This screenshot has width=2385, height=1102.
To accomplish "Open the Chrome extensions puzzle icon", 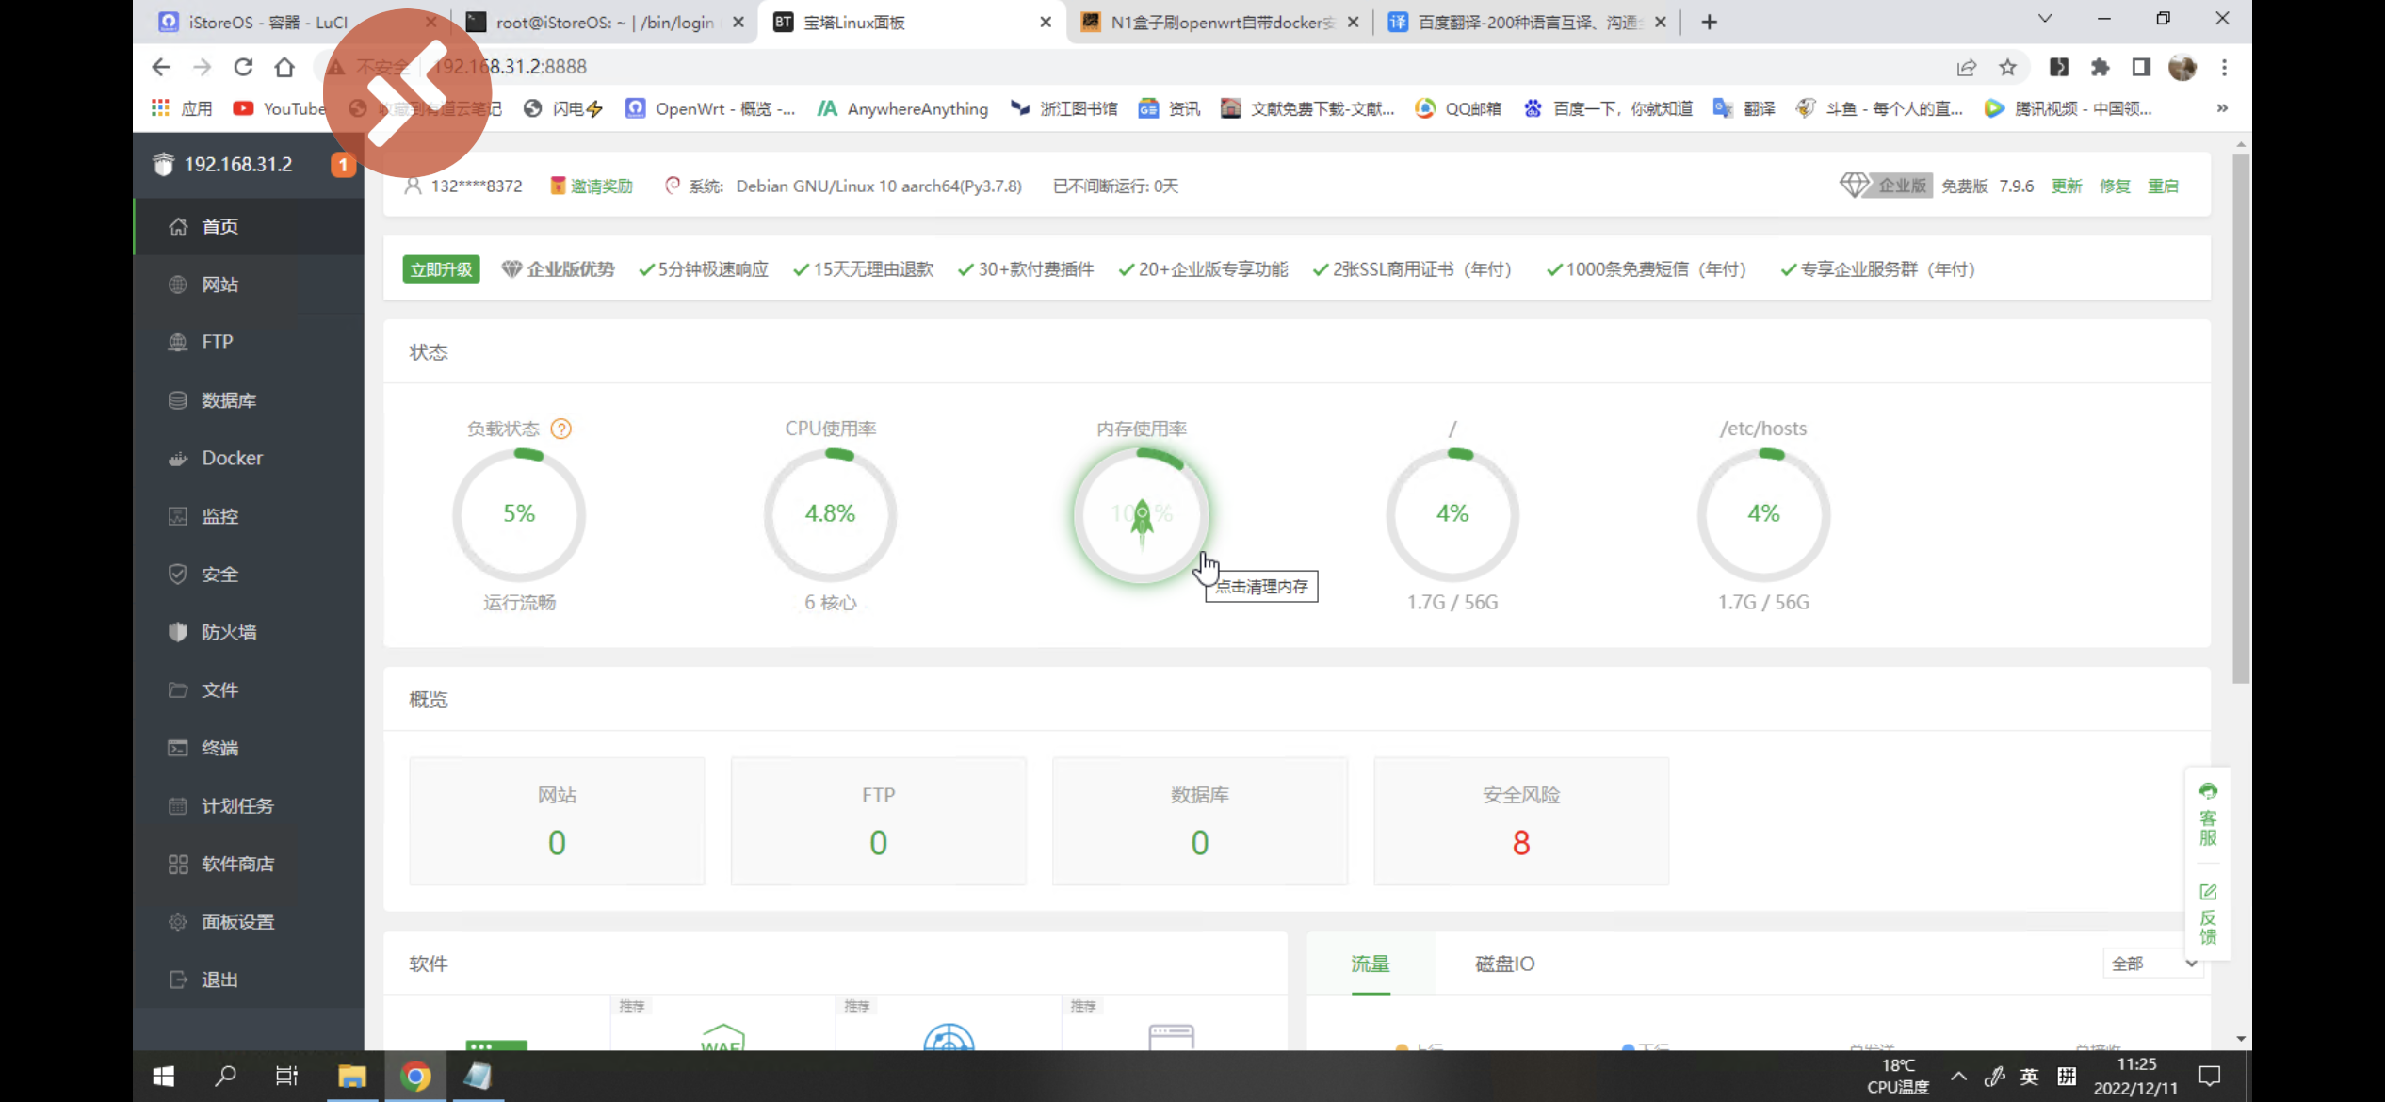I will coord(2100,67).
